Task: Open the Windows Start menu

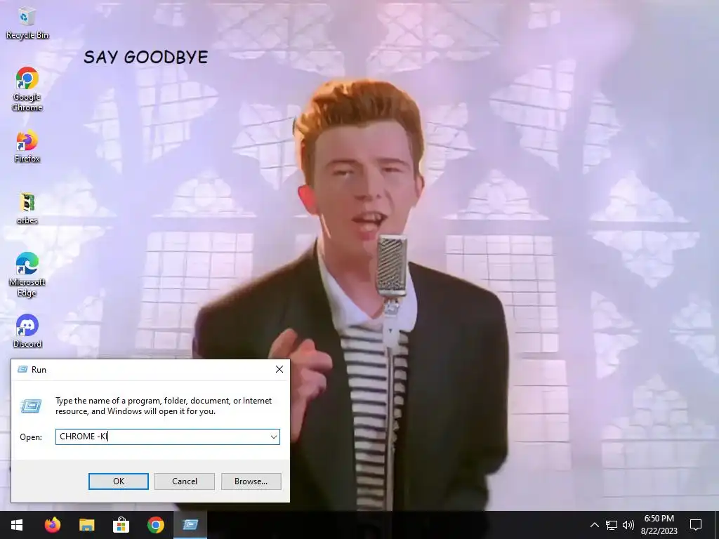Action: click(x=17, y=525)
